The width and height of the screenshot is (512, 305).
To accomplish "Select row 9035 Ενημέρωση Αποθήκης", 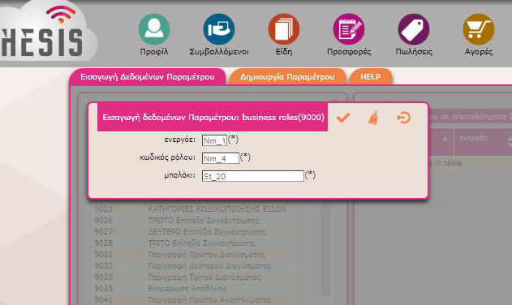I will (x=194, y=289).
